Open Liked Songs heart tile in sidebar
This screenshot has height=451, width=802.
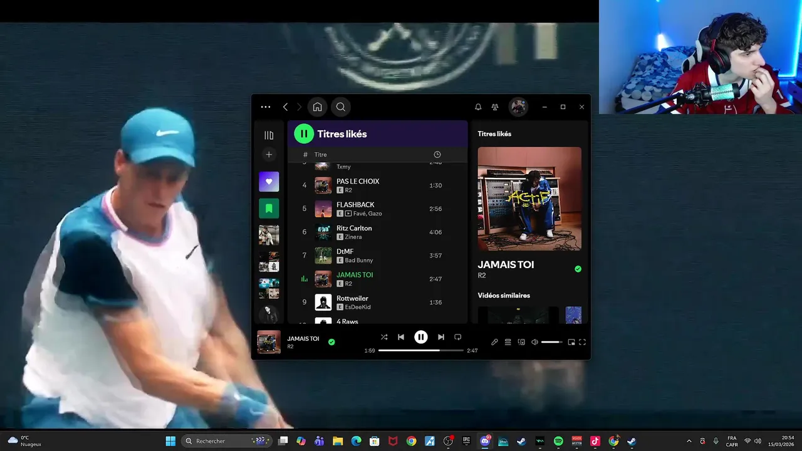coord(269,182)
